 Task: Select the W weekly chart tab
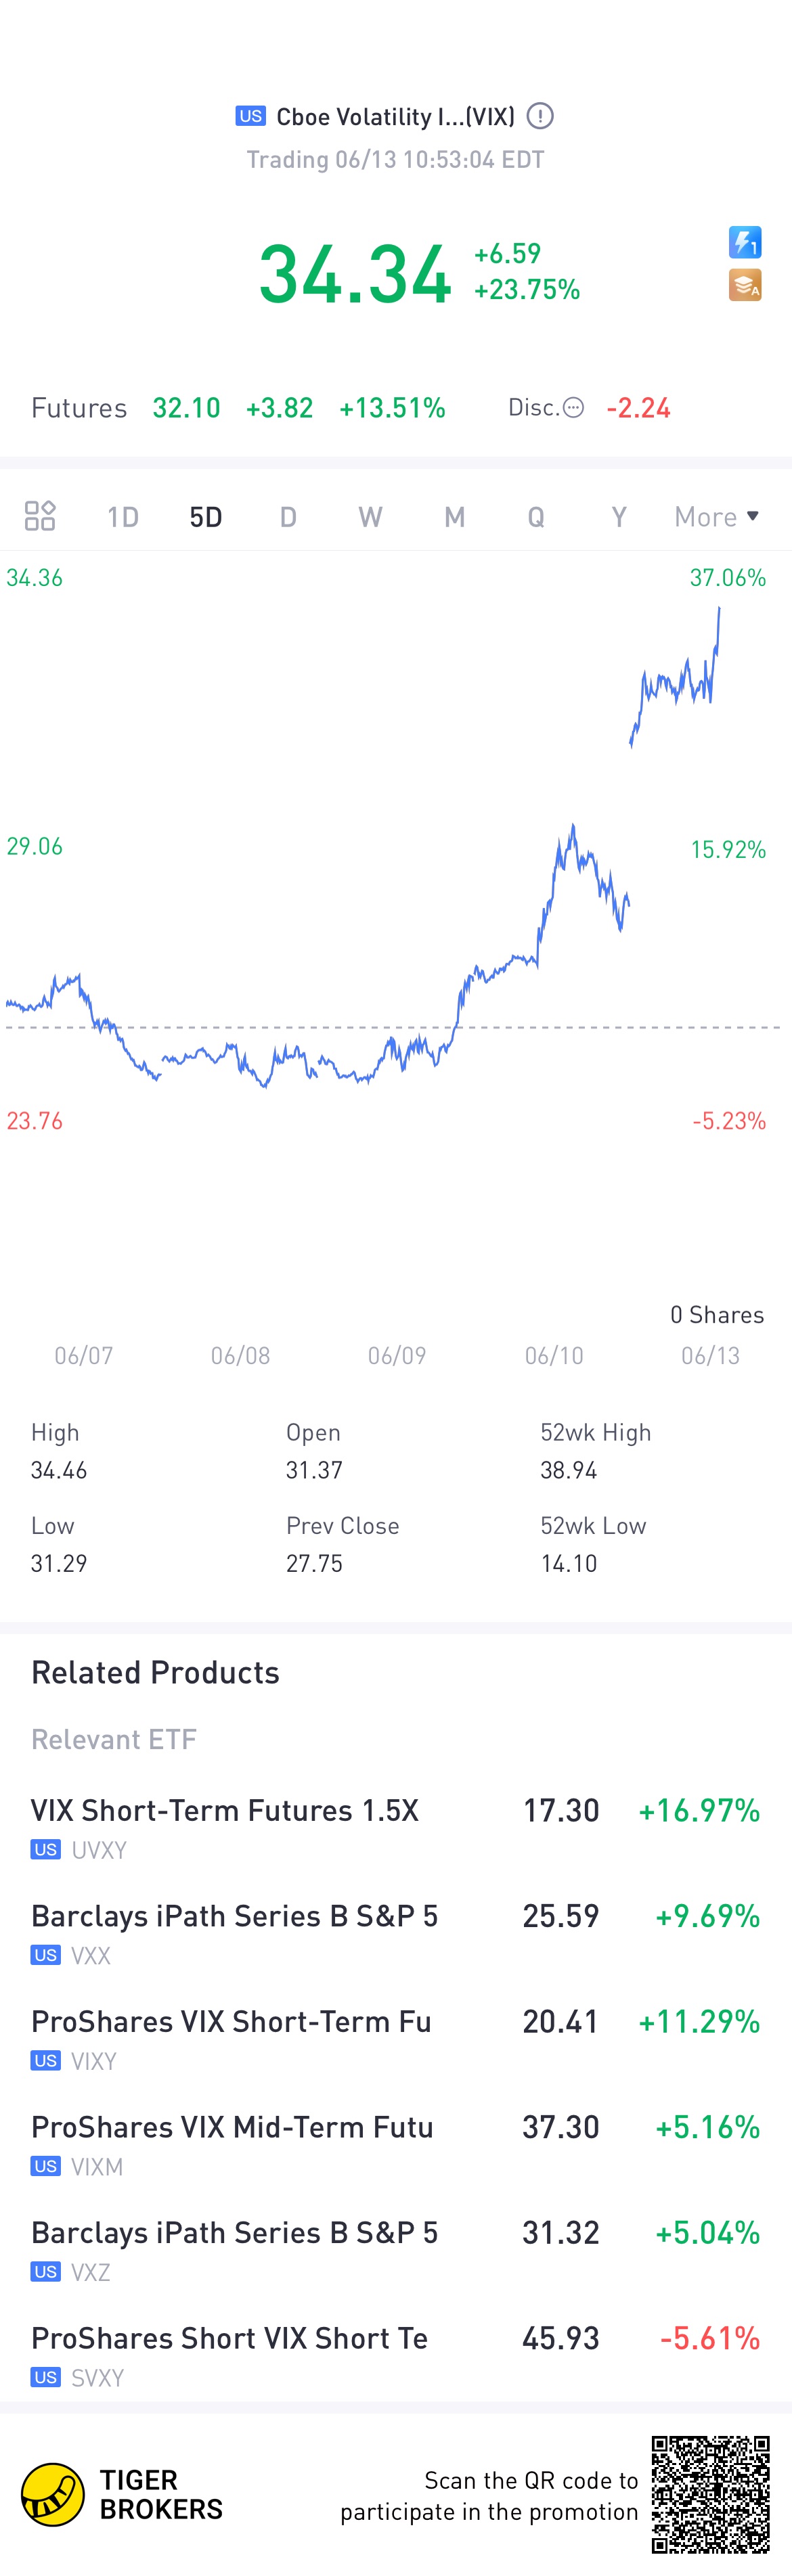[370, 516]
